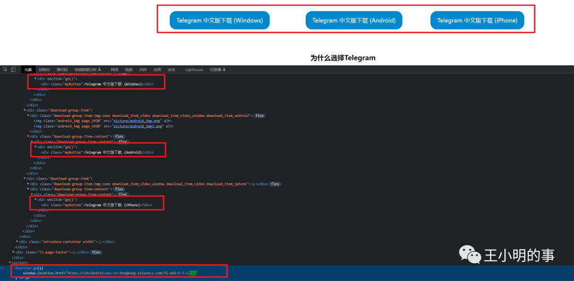The height and width of the screenshot is (281, 574).
Task: Collapse onclick div containing Windows myButton
Action: (x=36, y=79)
